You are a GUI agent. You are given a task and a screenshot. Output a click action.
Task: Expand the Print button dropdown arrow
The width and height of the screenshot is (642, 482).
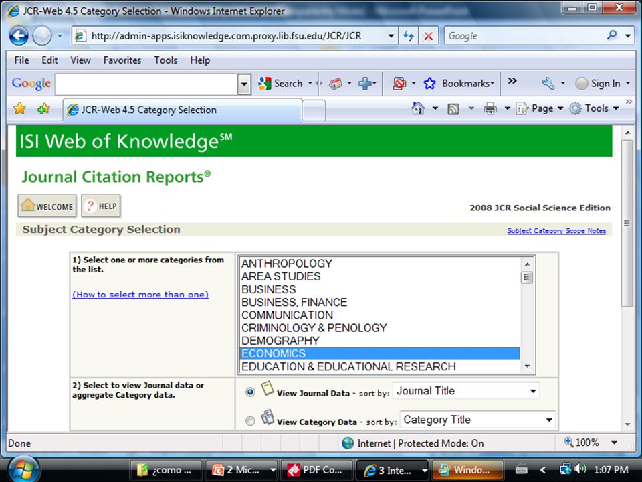point(508,108)
